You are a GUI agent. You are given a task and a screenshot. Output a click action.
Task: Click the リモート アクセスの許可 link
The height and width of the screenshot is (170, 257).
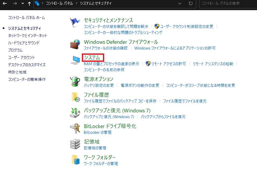168,64
